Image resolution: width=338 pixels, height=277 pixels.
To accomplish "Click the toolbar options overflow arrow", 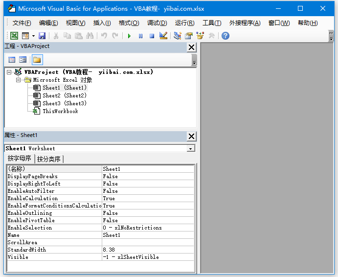I will coord(331,36).
